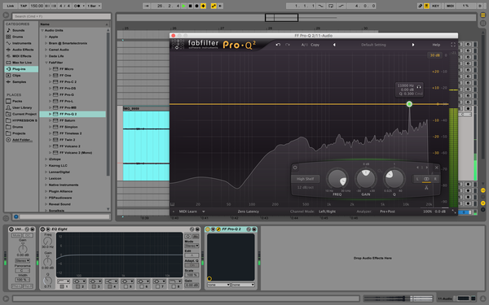Toggle the MIDI Arrangement Overdub plus button

(203, 6)
